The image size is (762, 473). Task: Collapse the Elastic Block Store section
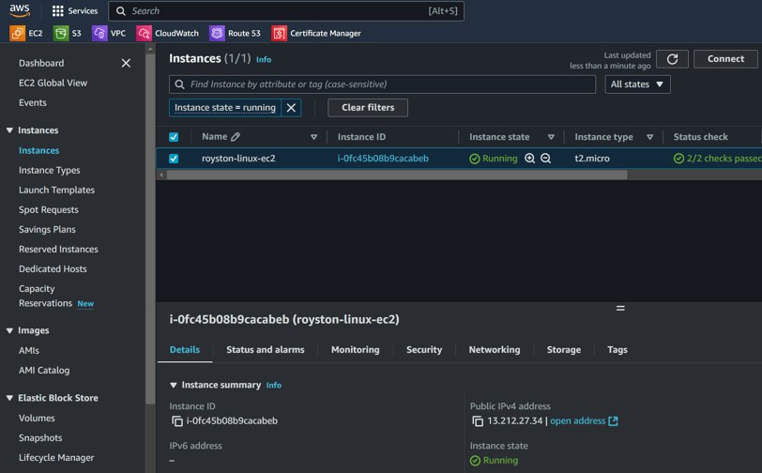pos(9,398)
